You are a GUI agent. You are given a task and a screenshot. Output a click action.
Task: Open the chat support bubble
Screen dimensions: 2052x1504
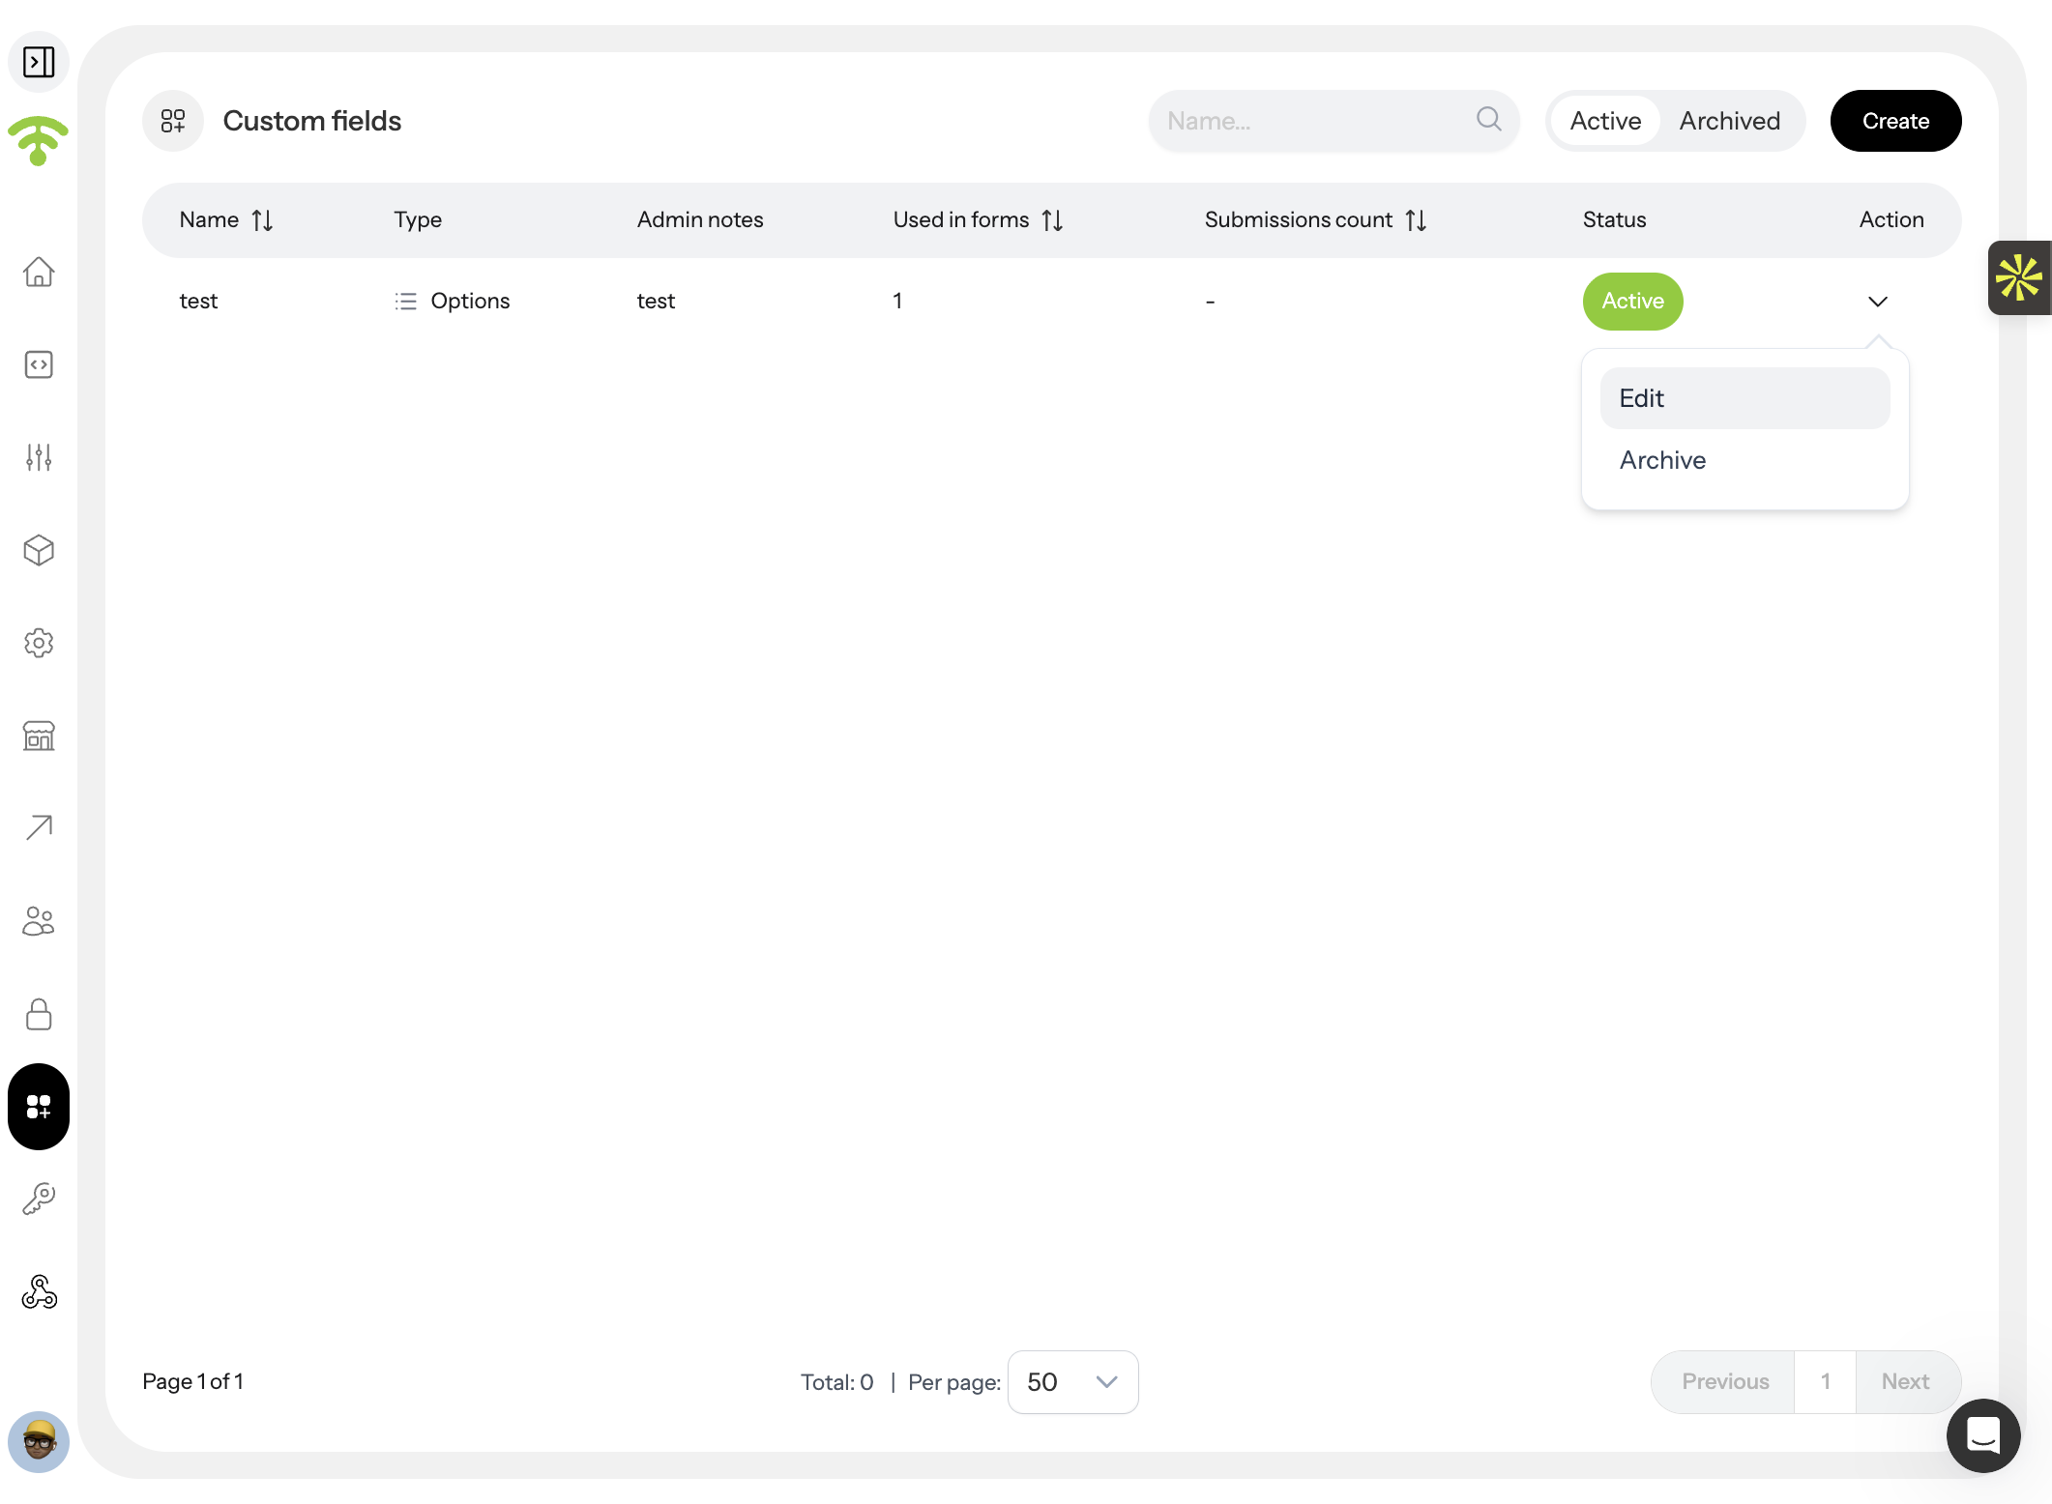[x=1983, y=1435]
